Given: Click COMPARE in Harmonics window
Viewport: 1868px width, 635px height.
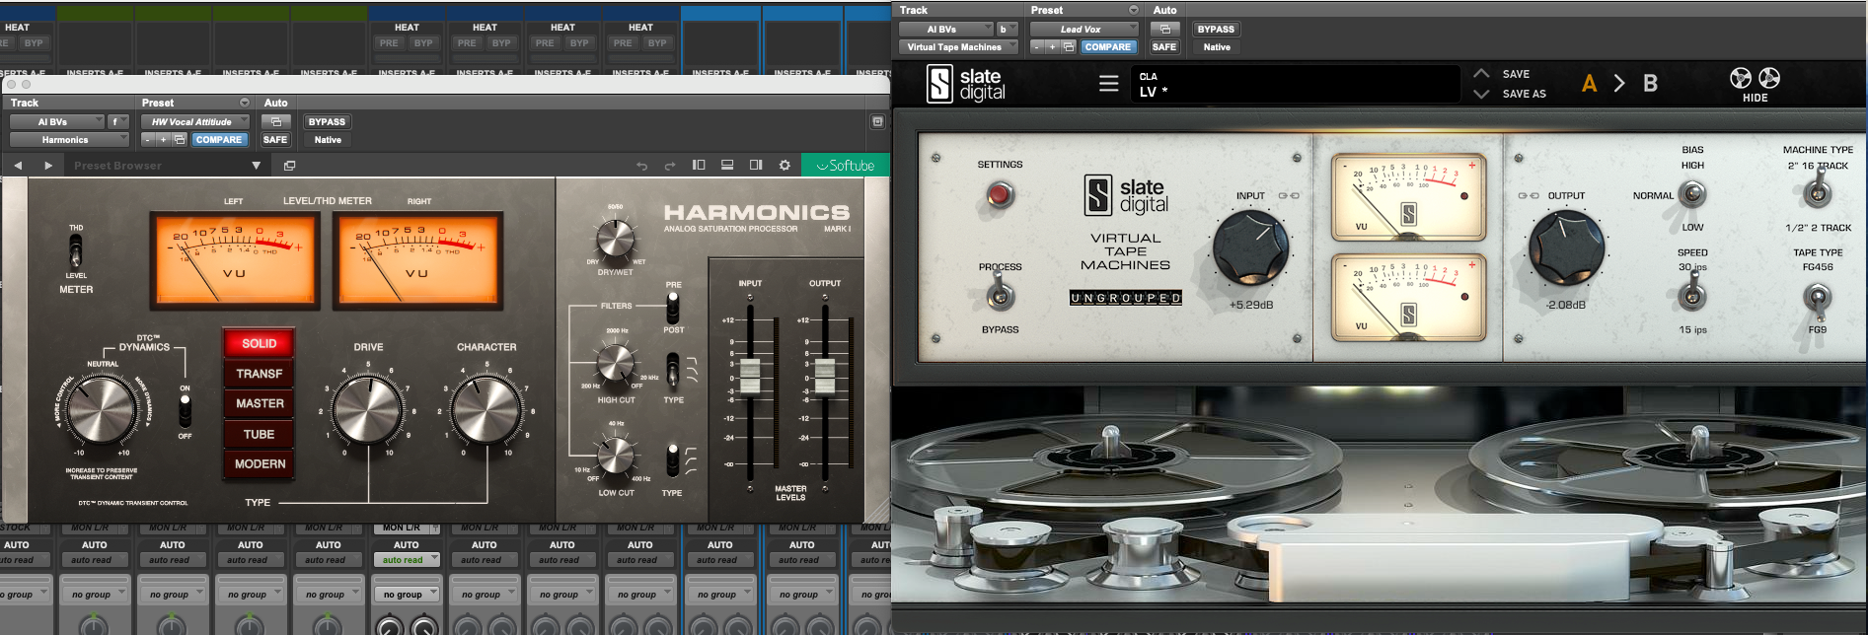Looking at the screenshot, I should point(218,140).
